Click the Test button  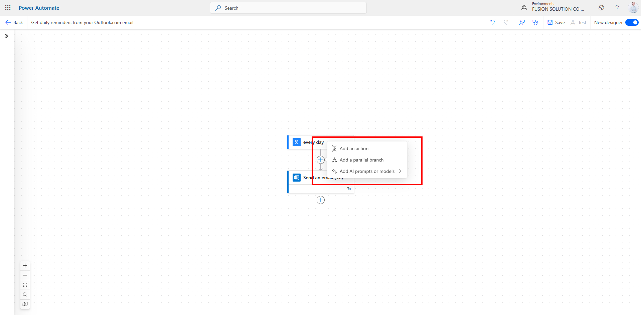click(x=579, y=22)
